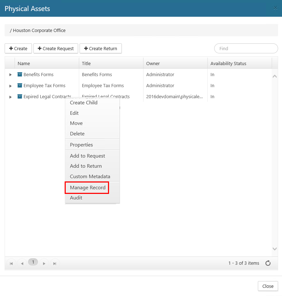Go to the previous page of results
This screenshot has height=296, width=282.
pyautogui.click(x=22, y=264)
